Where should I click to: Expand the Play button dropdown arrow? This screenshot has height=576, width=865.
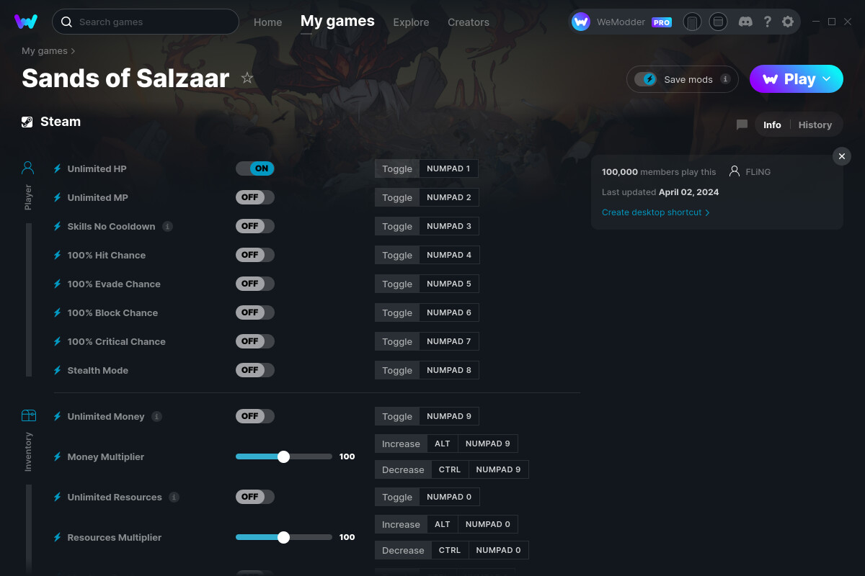[x=827, y=79]
